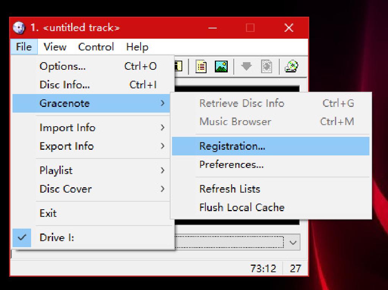
Task: Click the CD app icon in title bar
Action: 19,28
